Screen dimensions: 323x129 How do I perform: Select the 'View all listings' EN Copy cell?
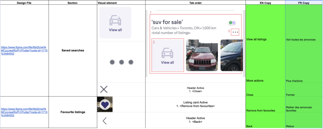(x=265, y=23)
